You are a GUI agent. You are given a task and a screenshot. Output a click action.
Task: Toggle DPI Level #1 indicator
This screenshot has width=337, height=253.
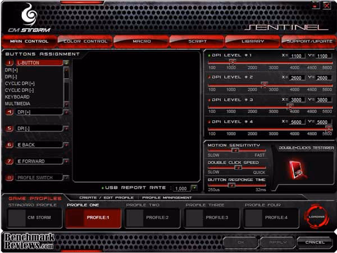[209, 56]
